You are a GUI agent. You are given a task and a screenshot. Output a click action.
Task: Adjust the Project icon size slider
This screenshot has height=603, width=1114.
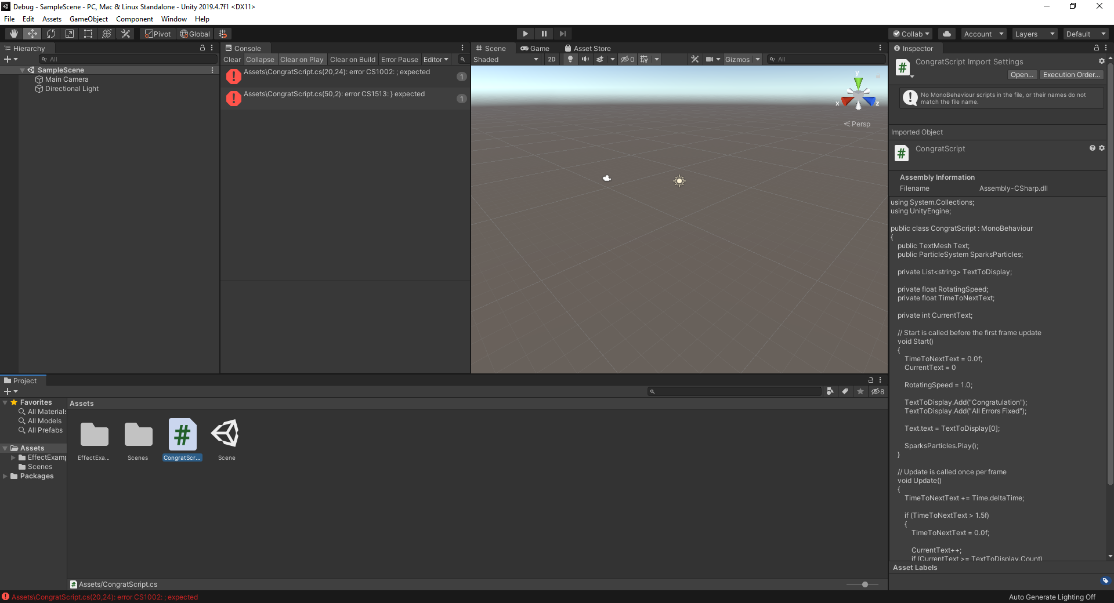pyautogui.click(x=865, y=584)
